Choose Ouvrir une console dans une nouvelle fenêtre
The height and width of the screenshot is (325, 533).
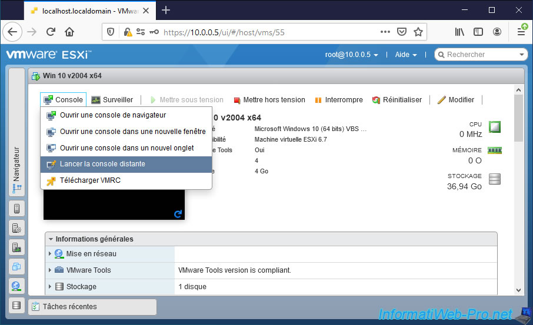126,132
